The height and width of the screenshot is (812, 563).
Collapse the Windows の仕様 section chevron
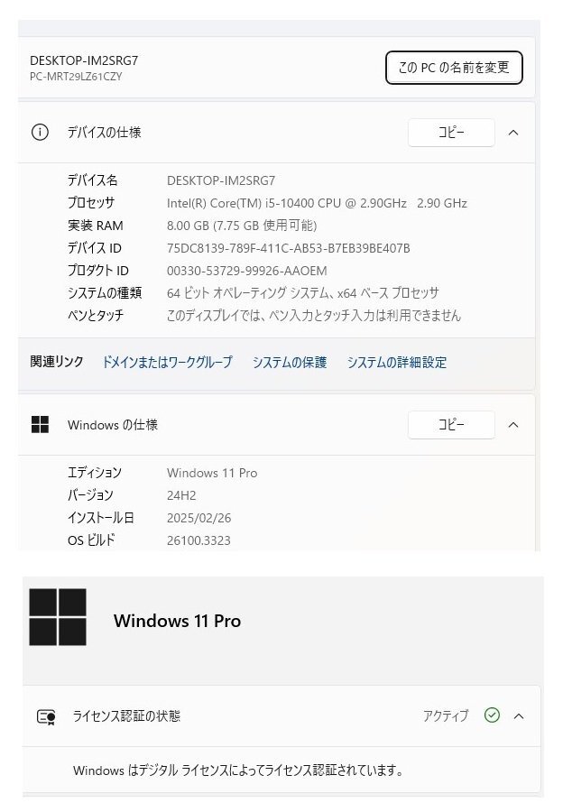(513, 425)
